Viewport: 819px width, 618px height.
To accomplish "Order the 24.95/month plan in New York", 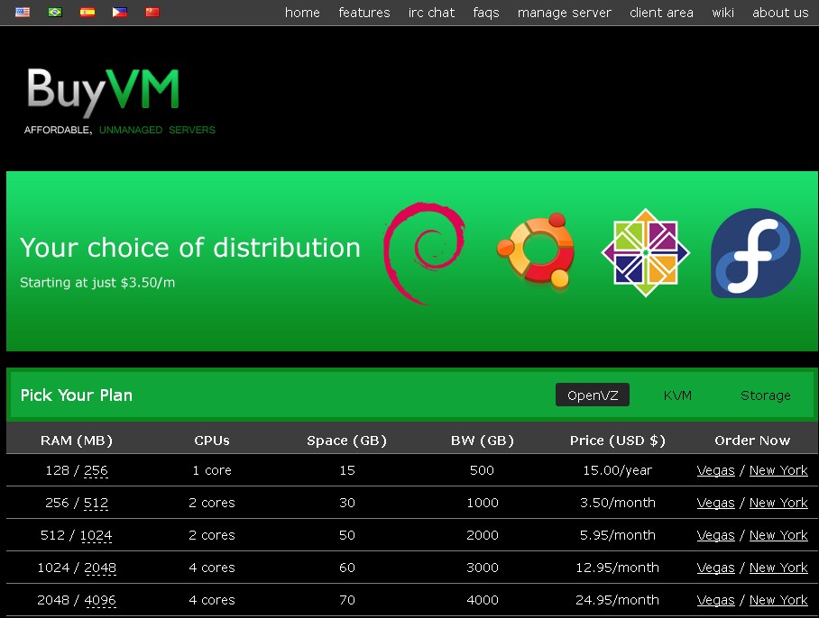I will click(778, 600).
